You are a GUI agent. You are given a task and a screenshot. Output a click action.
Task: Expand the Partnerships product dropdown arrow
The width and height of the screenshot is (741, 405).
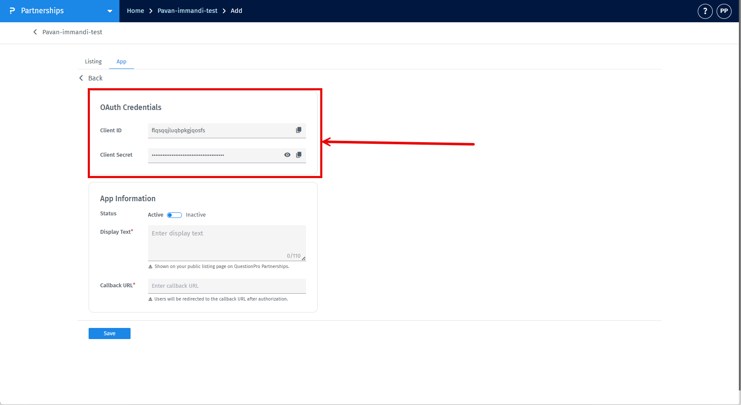110,11
